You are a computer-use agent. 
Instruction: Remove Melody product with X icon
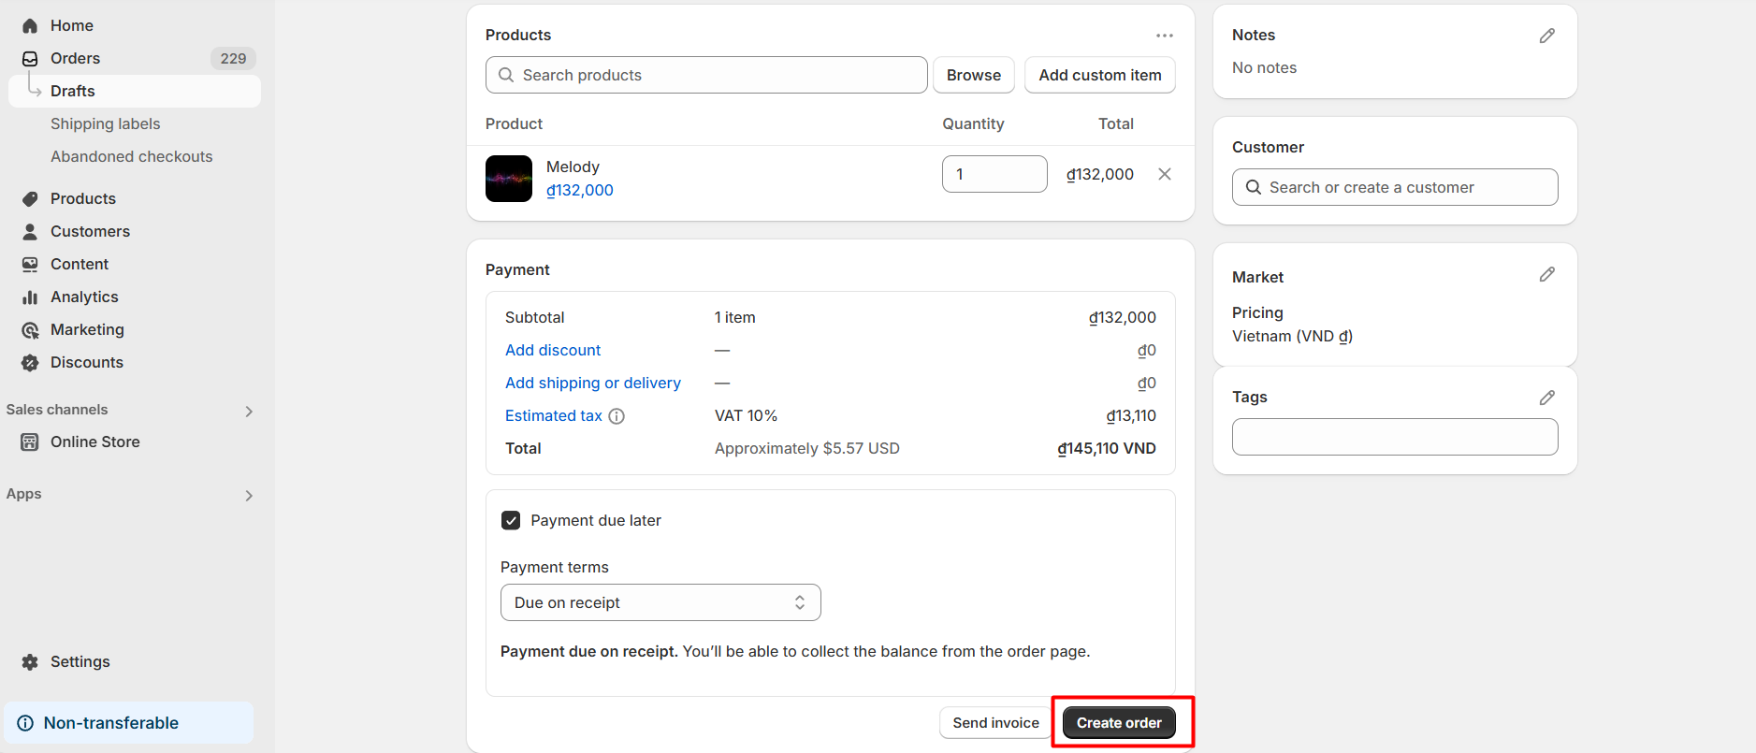(1164, 174)
